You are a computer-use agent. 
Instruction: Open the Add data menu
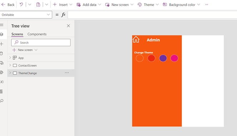pyautogui.click(x=89, y=5)
